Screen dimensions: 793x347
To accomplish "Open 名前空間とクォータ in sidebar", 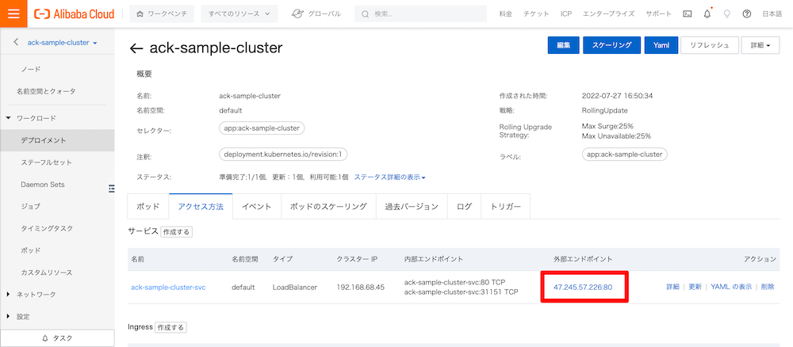I will click(46, 91).
